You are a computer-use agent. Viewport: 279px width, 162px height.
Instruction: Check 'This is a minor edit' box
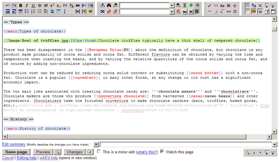[x=99, y=152]
